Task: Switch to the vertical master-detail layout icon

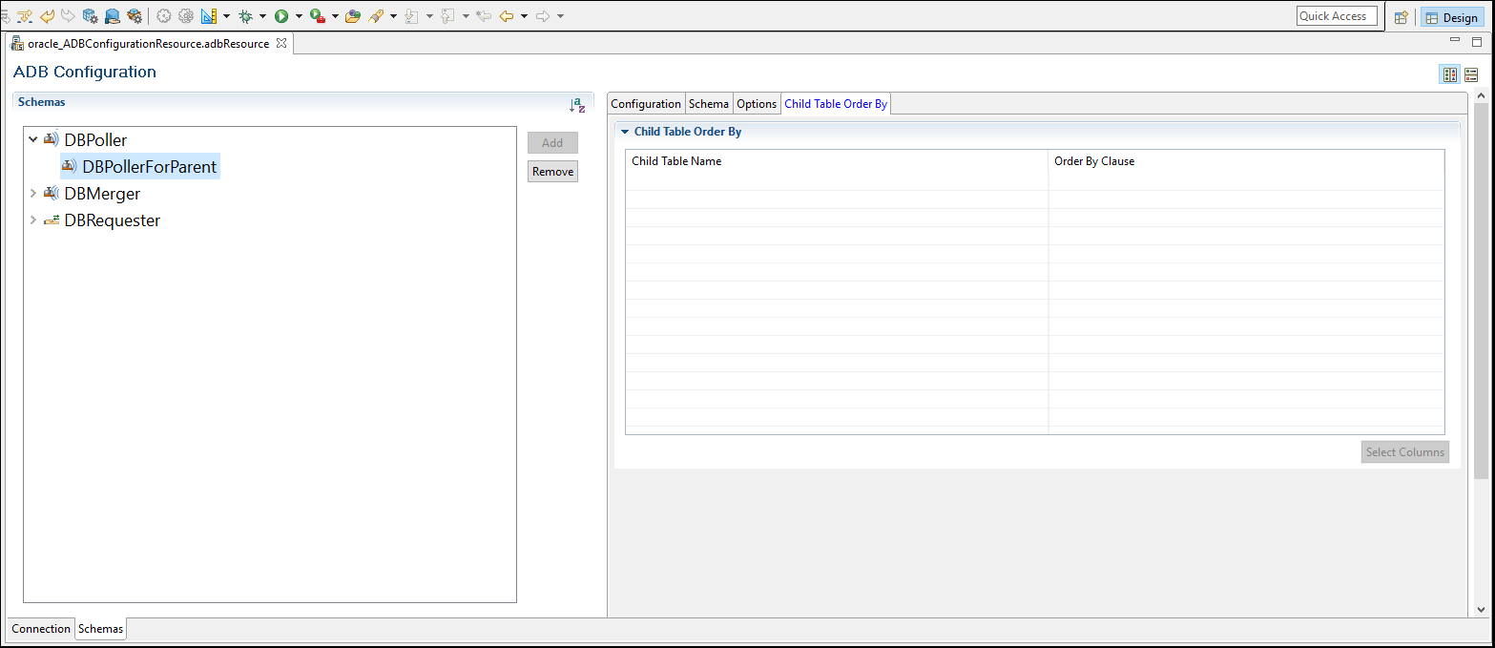Action: (x=1450, y=74)
